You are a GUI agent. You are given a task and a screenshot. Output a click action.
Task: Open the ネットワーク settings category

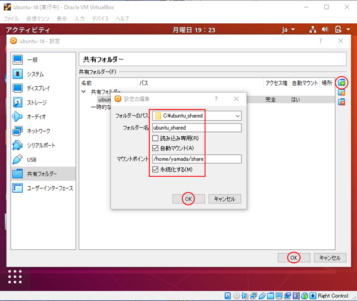43,131
